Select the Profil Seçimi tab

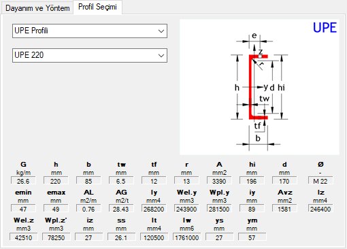[97, 7]
